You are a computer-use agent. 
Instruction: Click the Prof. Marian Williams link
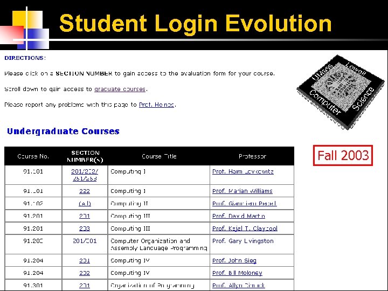(x=242, y=191)
